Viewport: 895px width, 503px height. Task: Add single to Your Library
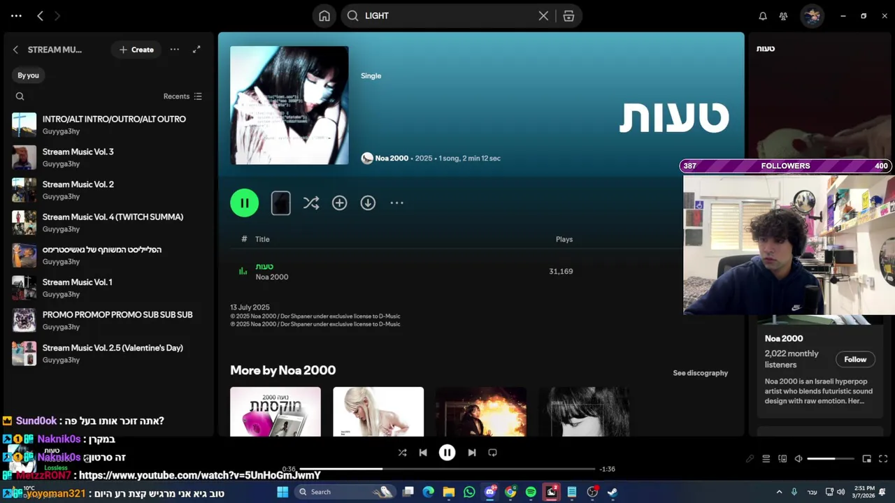339,203
